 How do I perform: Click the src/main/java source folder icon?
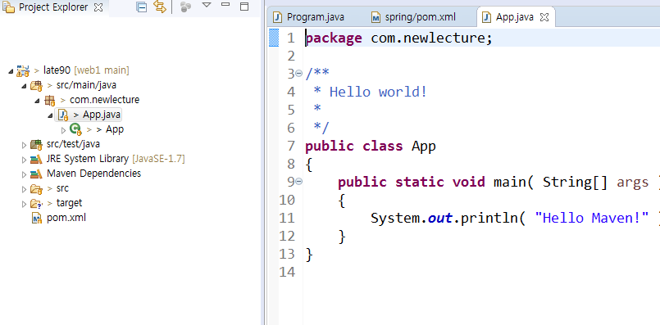36,86
